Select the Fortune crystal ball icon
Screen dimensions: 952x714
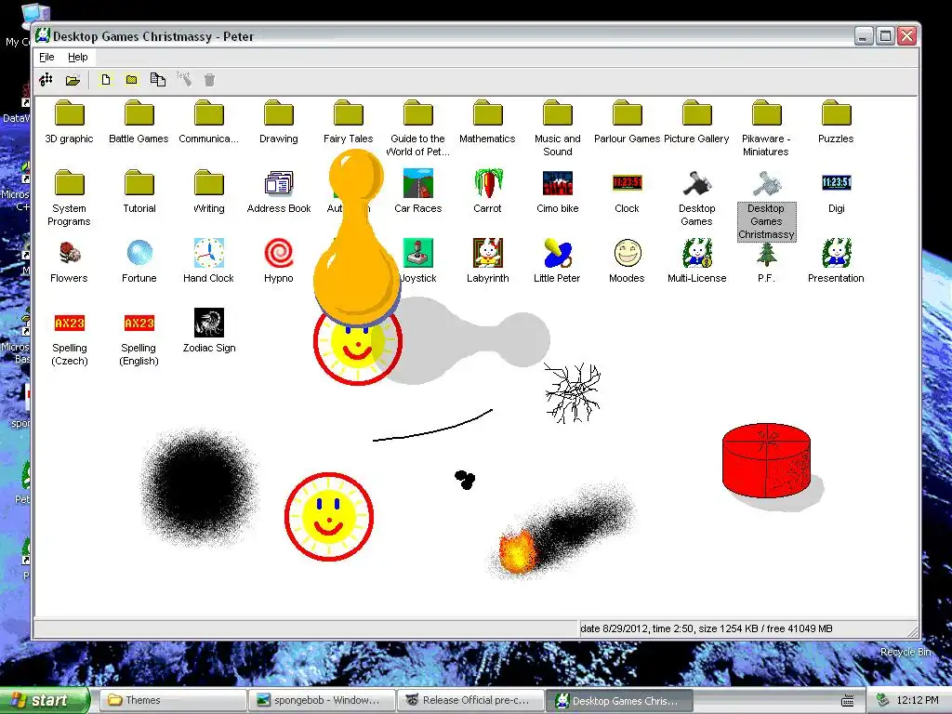139,253
